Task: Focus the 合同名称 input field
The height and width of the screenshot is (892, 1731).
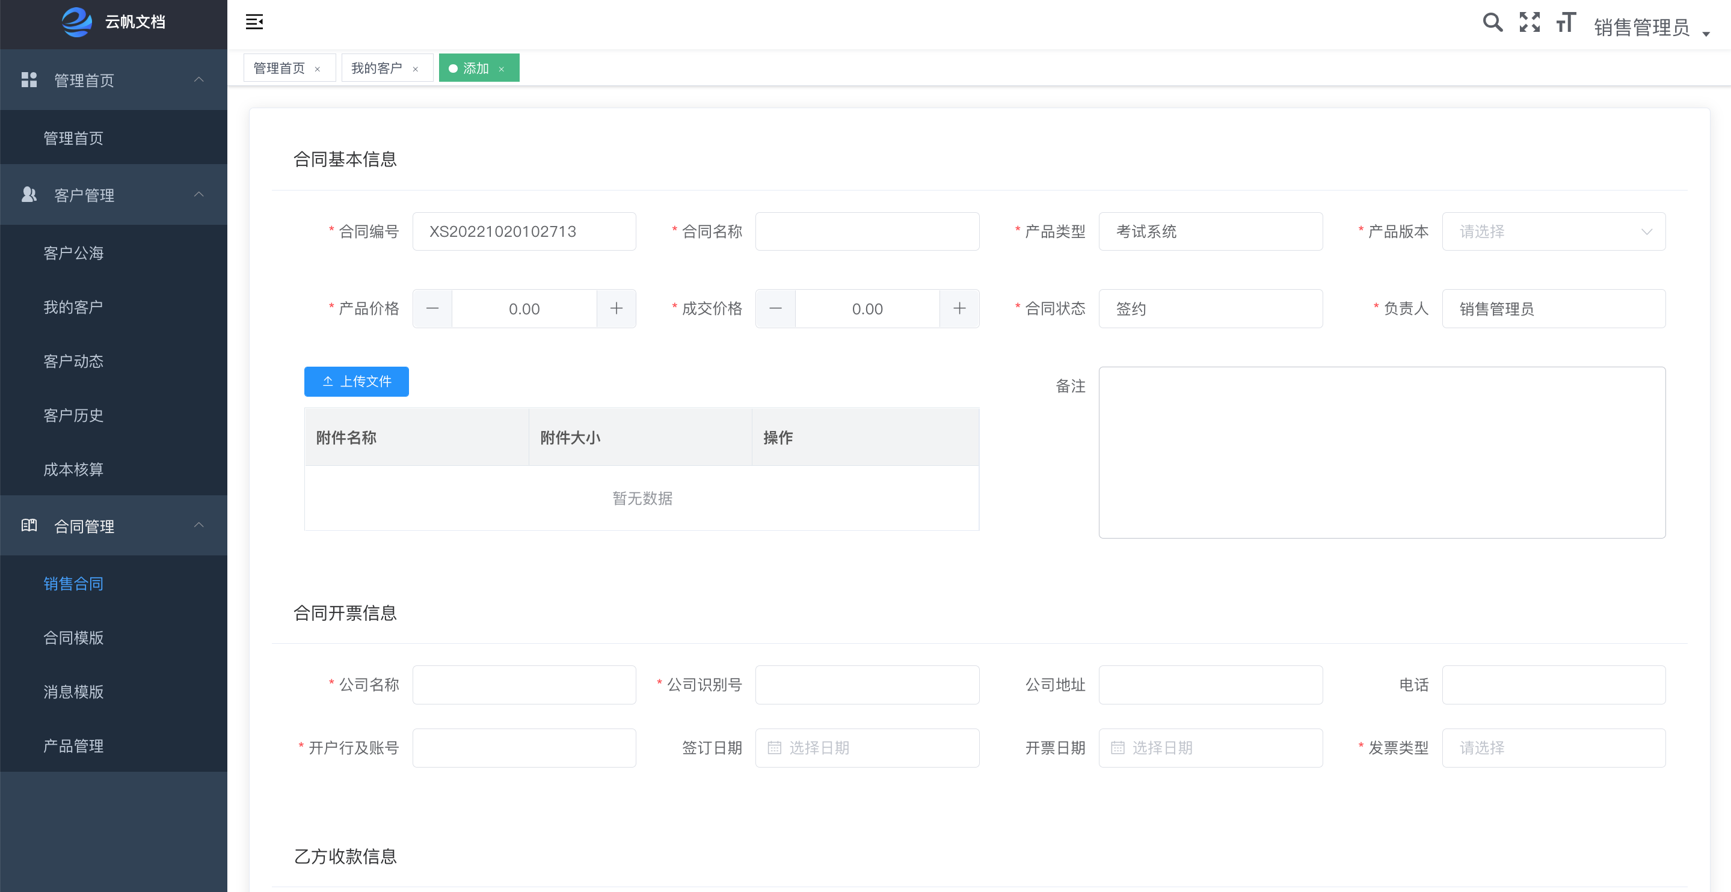Action: (867, 232)
